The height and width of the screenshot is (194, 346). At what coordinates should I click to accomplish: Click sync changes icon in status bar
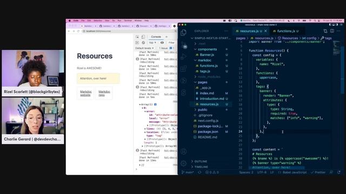199,172
